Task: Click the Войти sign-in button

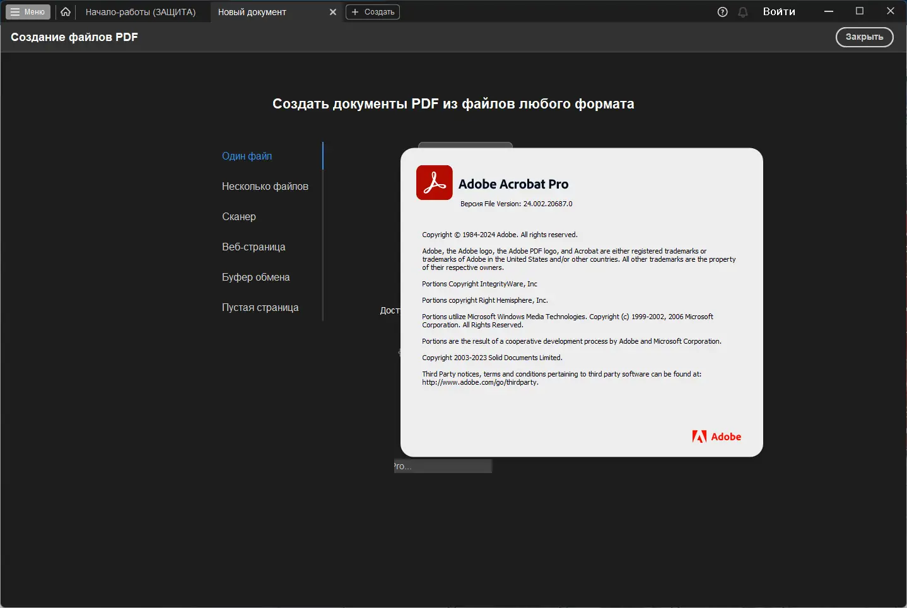Action: [x=778, y=11]
